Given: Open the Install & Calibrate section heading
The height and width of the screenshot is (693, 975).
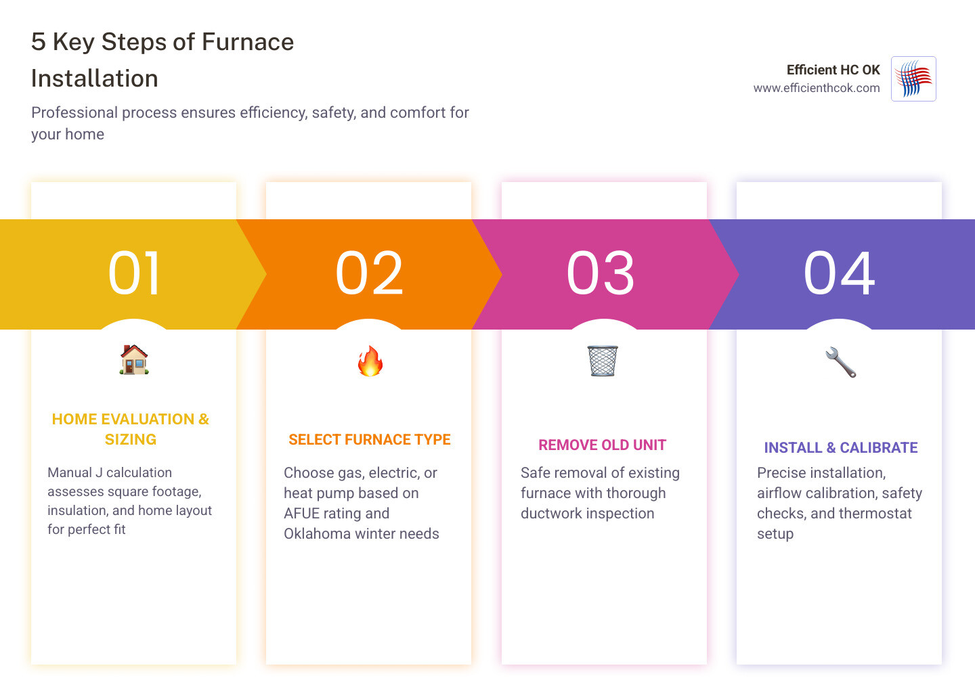Looking at the screenshot, I should [x=840, y=447].
